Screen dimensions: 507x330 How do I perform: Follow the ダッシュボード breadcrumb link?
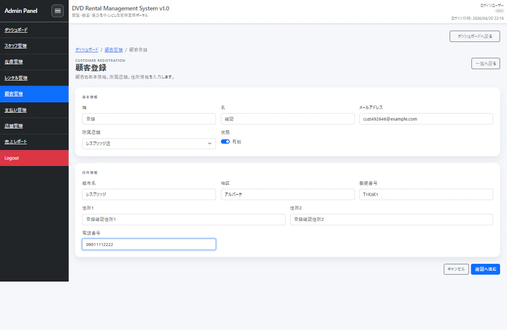tap(86, 50)
